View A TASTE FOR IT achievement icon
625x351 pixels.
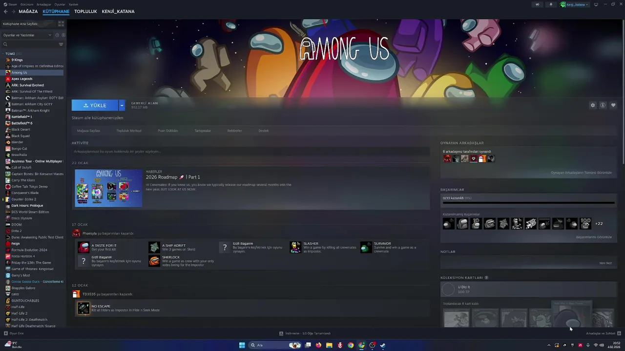[83, 247]
